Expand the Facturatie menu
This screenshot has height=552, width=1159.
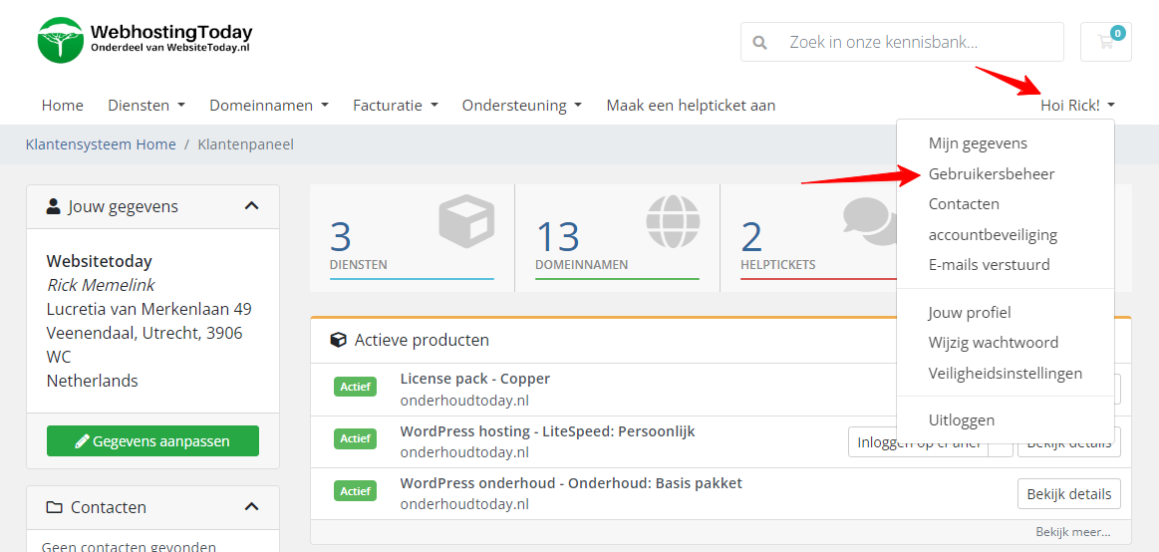(x=395, y=105)
